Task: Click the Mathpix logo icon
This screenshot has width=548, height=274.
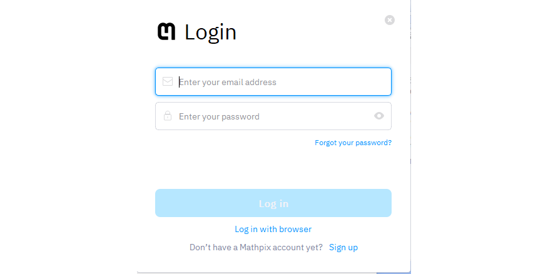Action: pos(166,31)
